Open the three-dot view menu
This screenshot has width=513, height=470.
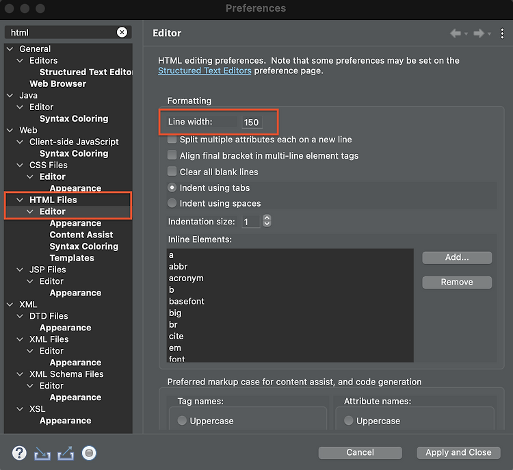pos(502,34)
